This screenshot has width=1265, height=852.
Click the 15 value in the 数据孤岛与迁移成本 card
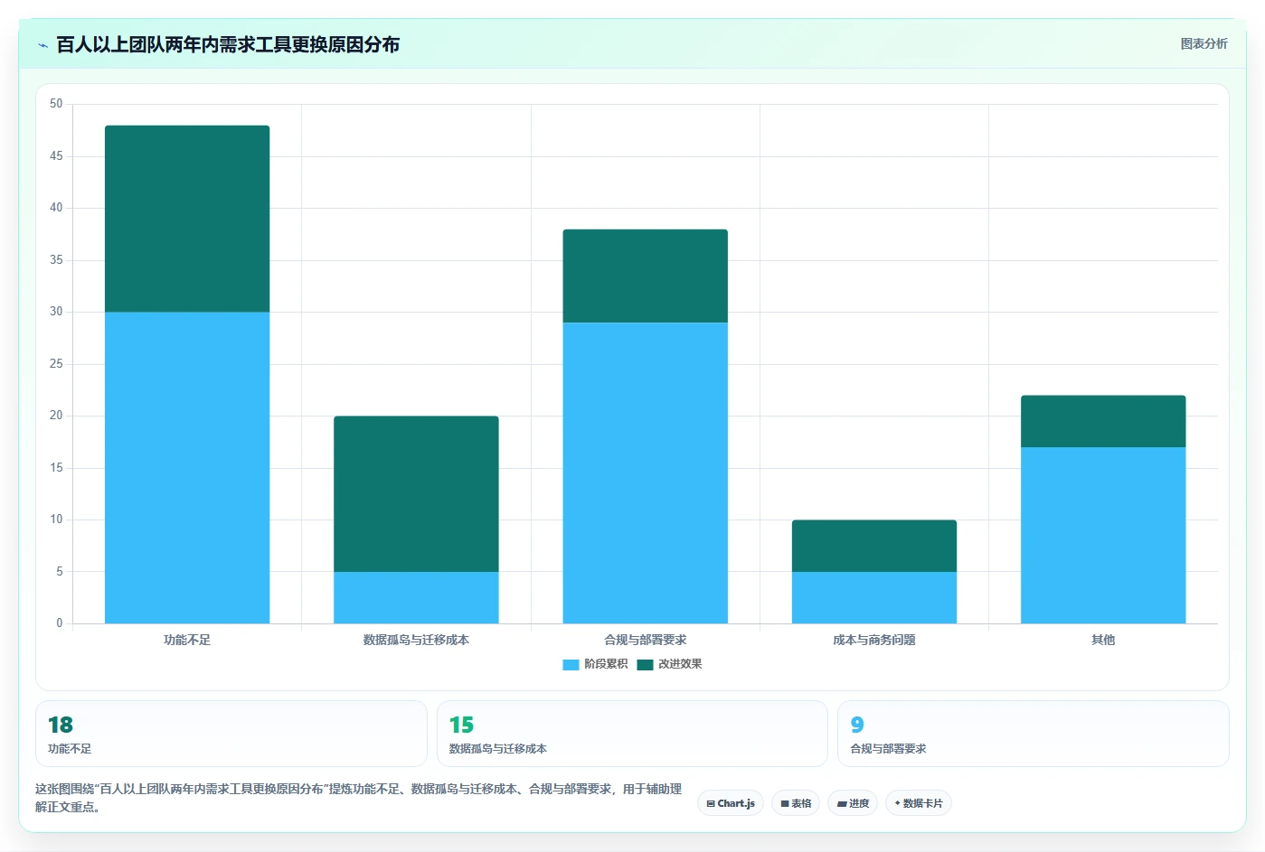click(461, 725)
